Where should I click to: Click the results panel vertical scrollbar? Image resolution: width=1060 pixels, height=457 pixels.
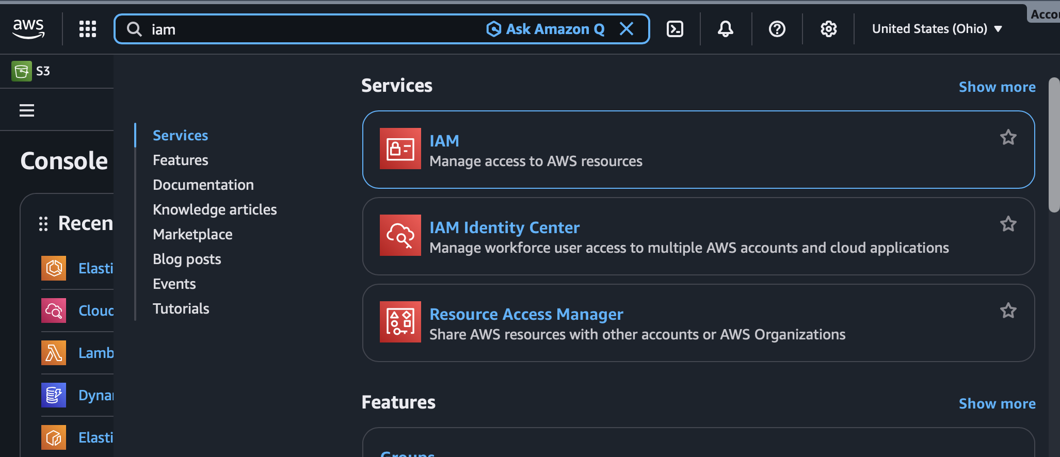1054,145
